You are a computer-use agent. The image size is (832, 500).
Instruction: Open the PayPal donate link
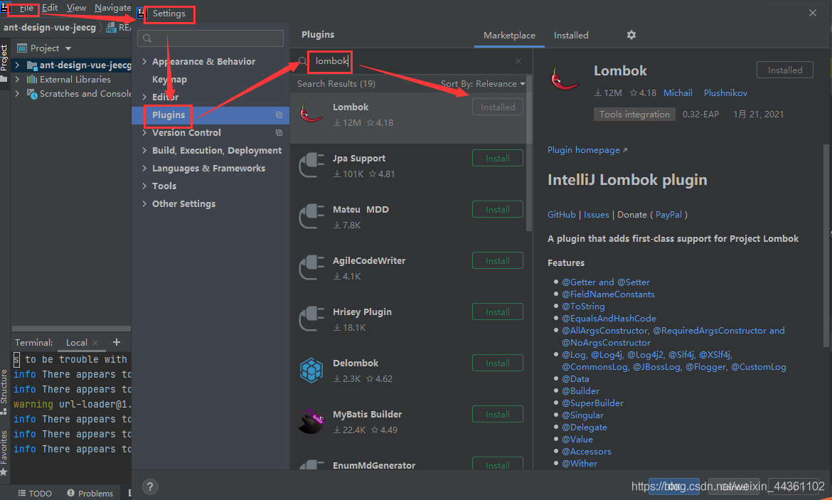[668, 215]
